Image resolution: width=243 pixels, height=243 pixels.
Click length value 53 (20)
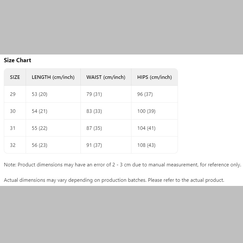(39, 94)
